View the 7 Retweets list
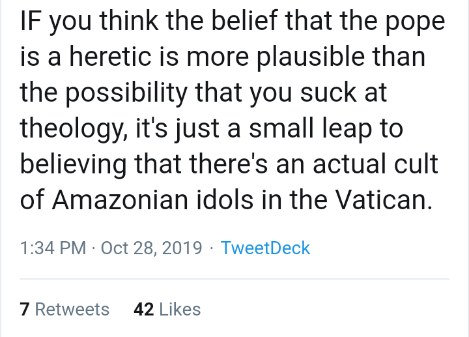The image size is (469, 337). click(64, 309)
